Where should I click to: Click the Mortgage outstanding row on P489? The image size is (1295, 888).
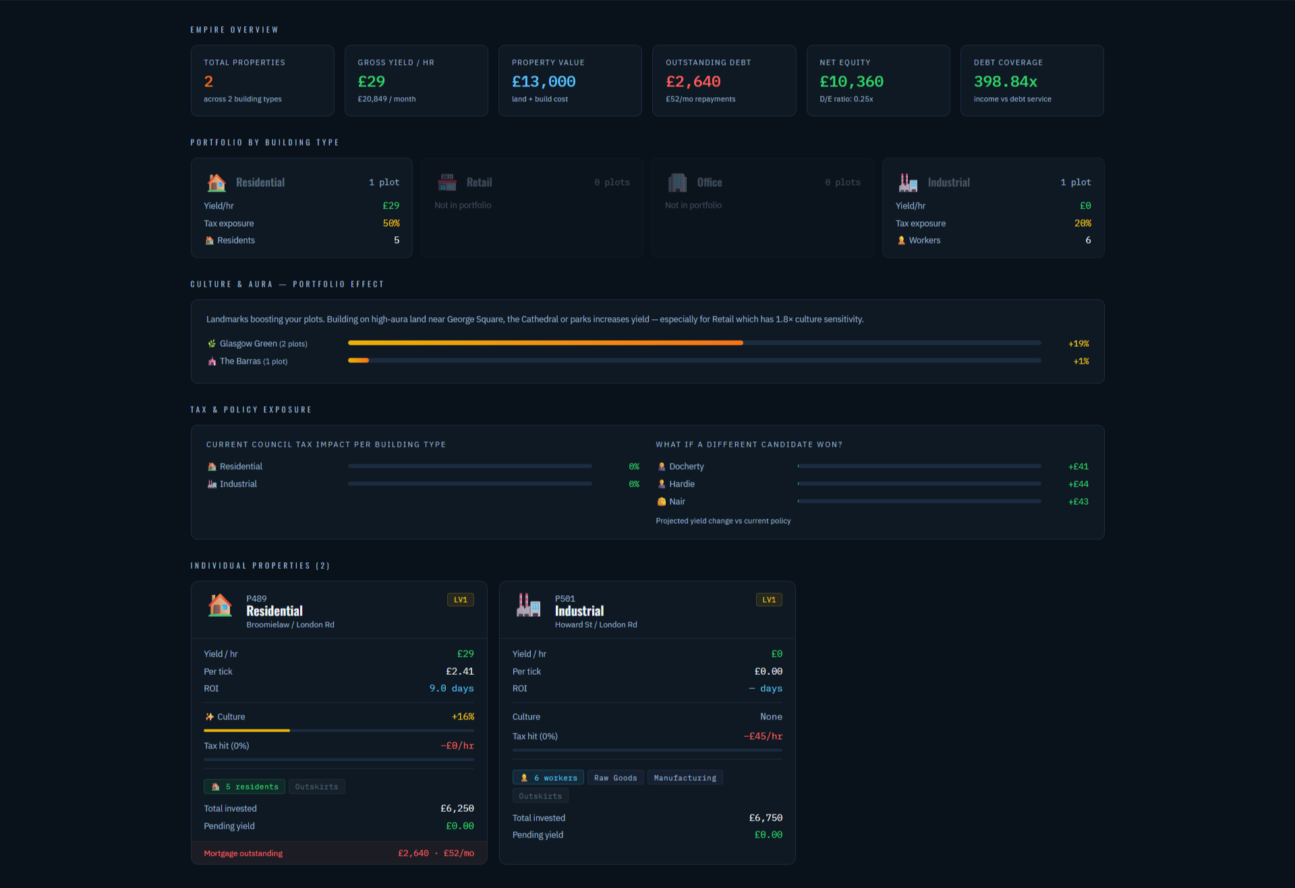coord(339,854)
